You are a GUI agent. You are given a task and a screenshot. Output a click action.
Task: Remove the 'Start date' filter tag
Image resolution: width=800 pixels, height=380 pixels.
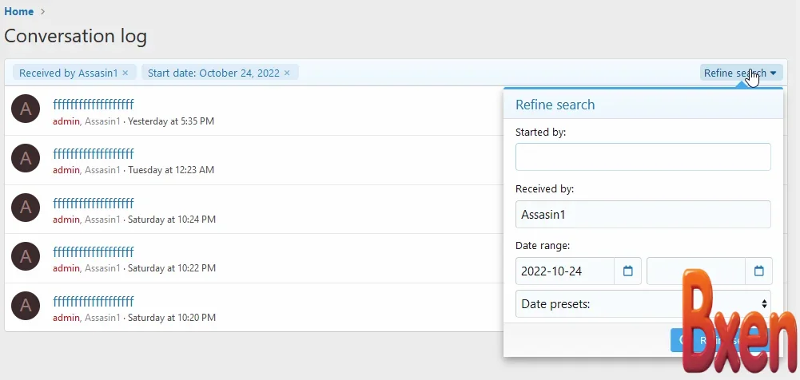[x=288, y=73]
